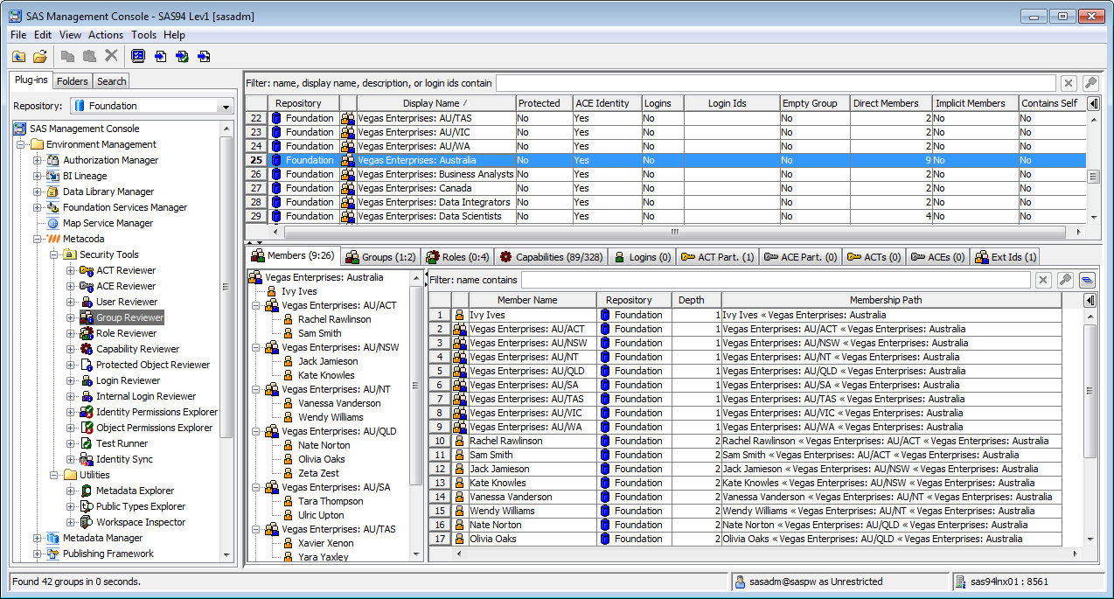This screenshot has height=599, width=1114.
Task: Expand the Authorization Manager node
Action: tap(38, 160)
